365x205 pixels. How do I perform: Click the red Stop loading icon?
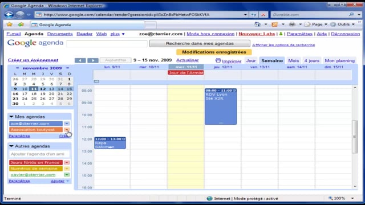(263, 15)
